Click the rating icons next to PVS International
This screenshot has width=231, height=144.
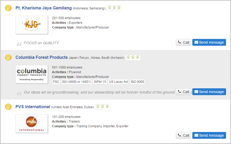(x=102, y=107)
